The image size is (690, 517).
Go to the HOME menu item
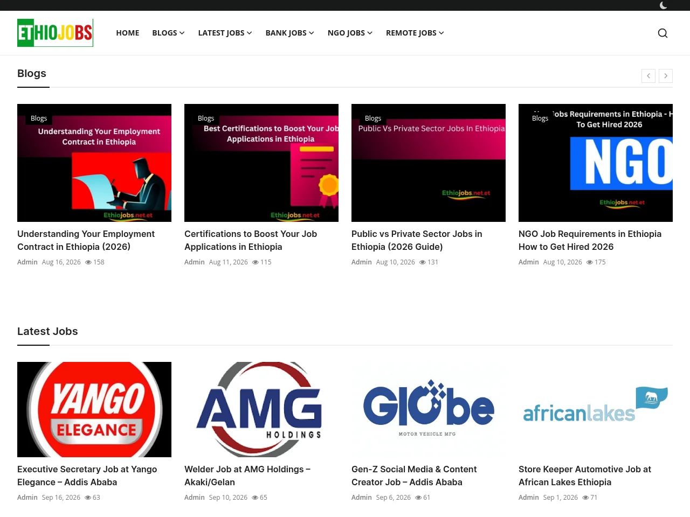click(128, 33)
